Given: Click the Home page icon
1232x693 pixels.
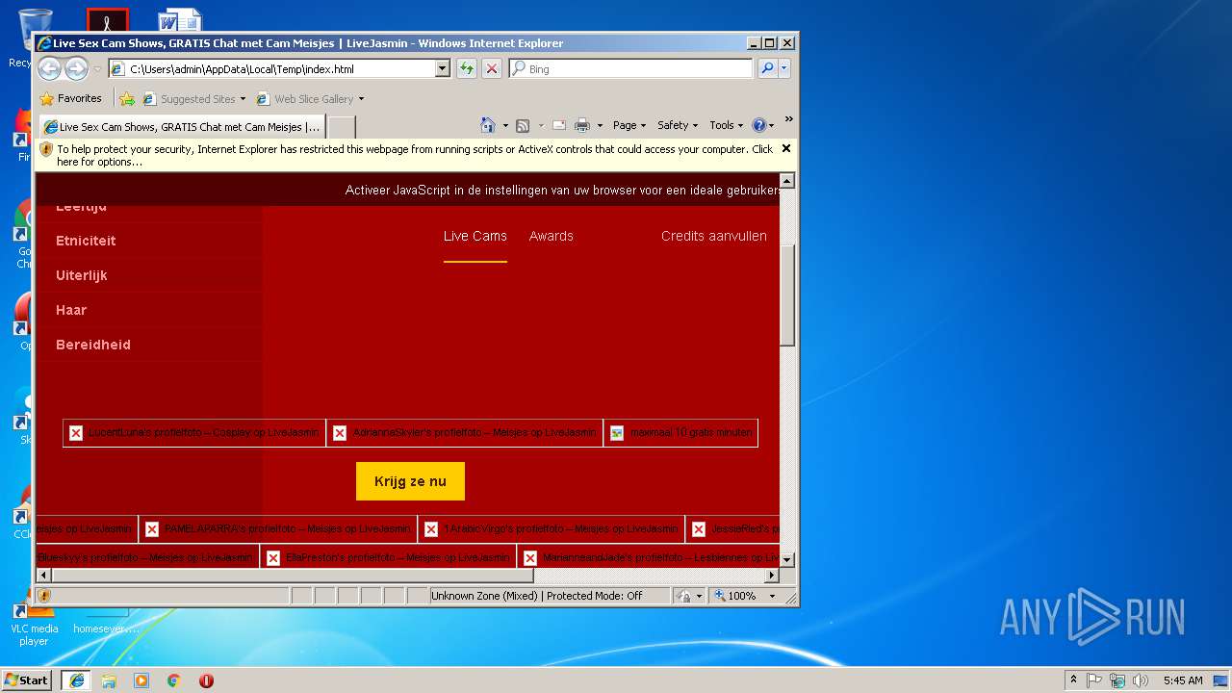Looking at the screenshot, I should pyautogui.click(x=488, y=125).
